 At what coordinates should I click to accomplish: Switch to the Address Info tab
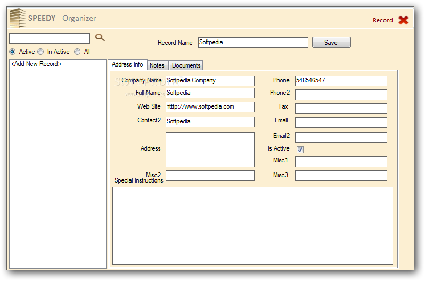tap(127, 64)
